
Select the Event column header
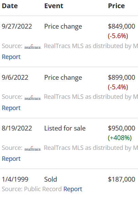[54, 6]
